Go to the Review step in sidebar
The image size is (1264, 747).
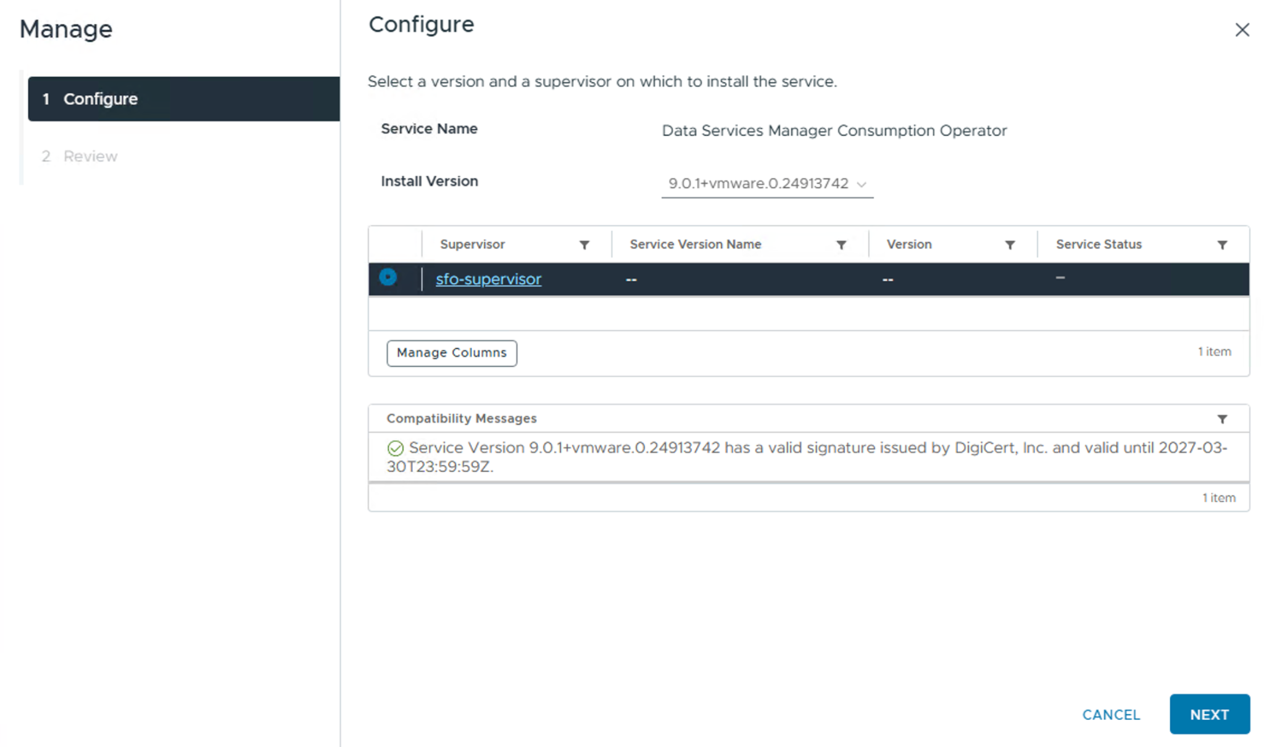[90, 156]
